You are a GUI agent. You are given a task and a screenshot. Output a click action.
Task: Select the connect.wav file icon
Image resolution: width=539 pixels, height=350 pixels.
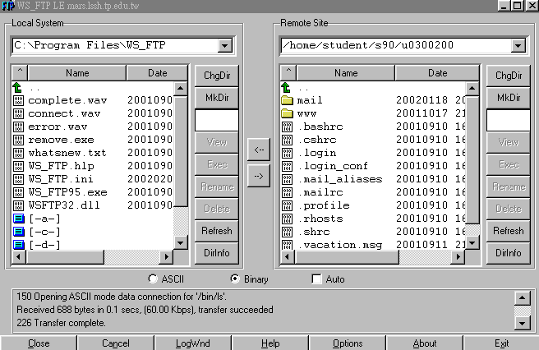click(x=18, y=113)
